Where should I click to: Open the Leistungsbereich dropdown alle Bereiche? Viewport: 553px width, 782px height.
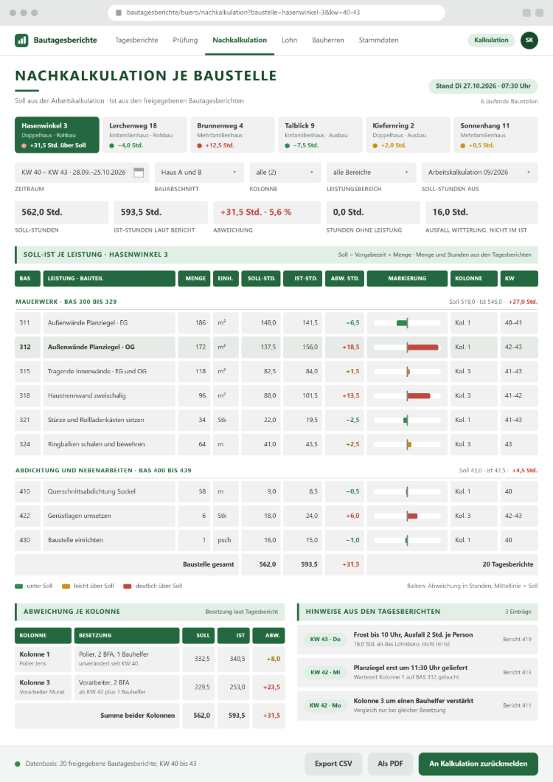371,173
